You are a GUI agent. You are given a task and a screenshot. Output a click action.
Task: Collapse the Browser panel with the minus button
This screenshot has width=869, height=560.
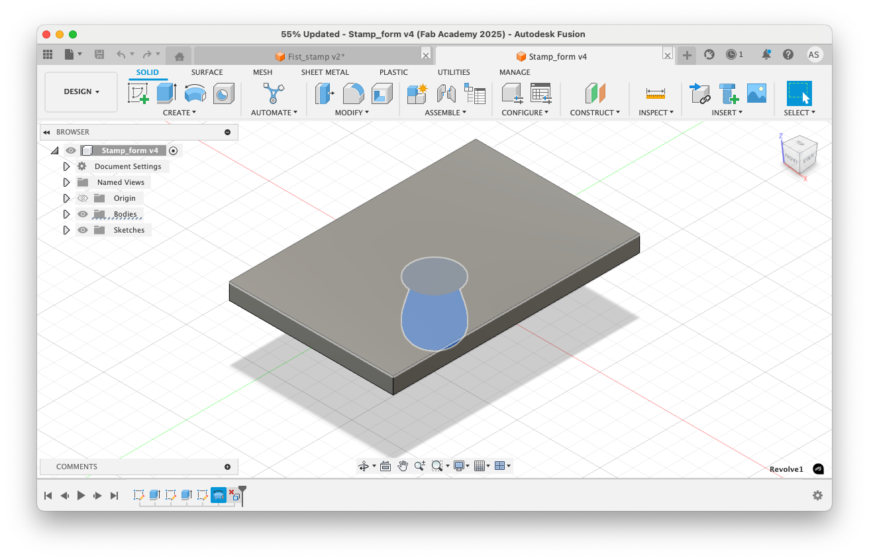click(227, 132)
